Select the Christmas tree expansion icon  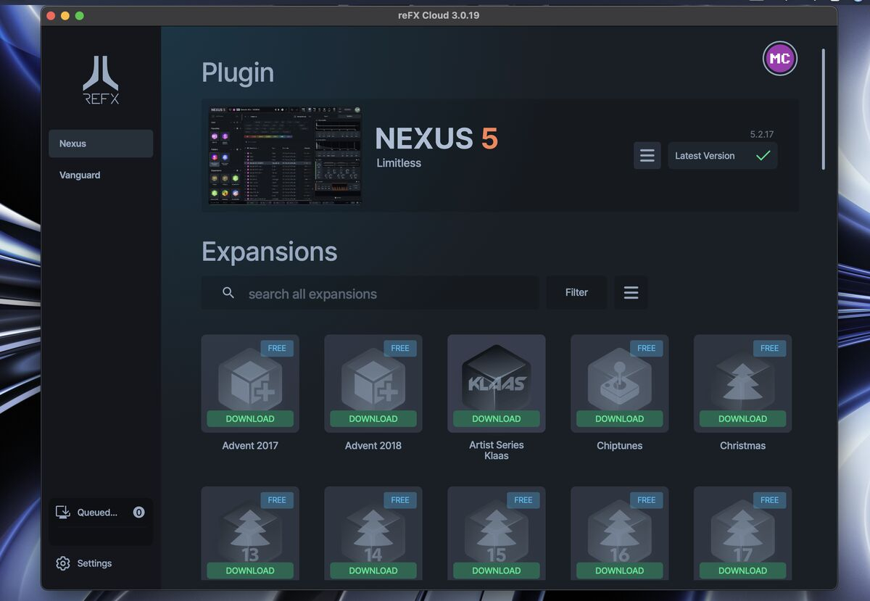click(x=742, y=378)
